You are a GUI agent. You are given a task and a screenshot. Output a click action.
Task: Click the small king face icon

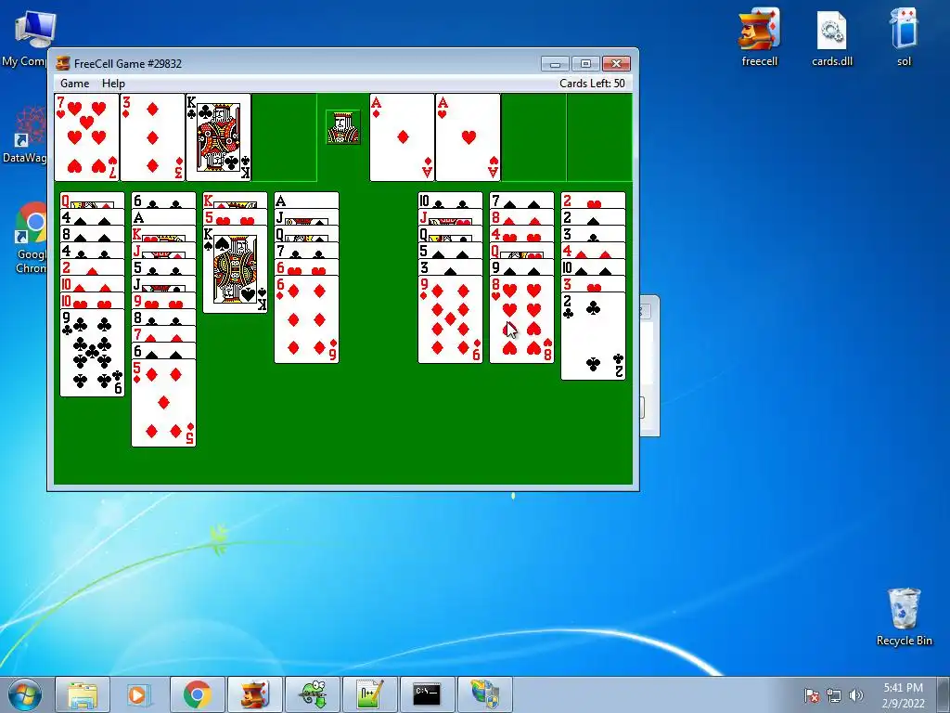pos(343,127)
